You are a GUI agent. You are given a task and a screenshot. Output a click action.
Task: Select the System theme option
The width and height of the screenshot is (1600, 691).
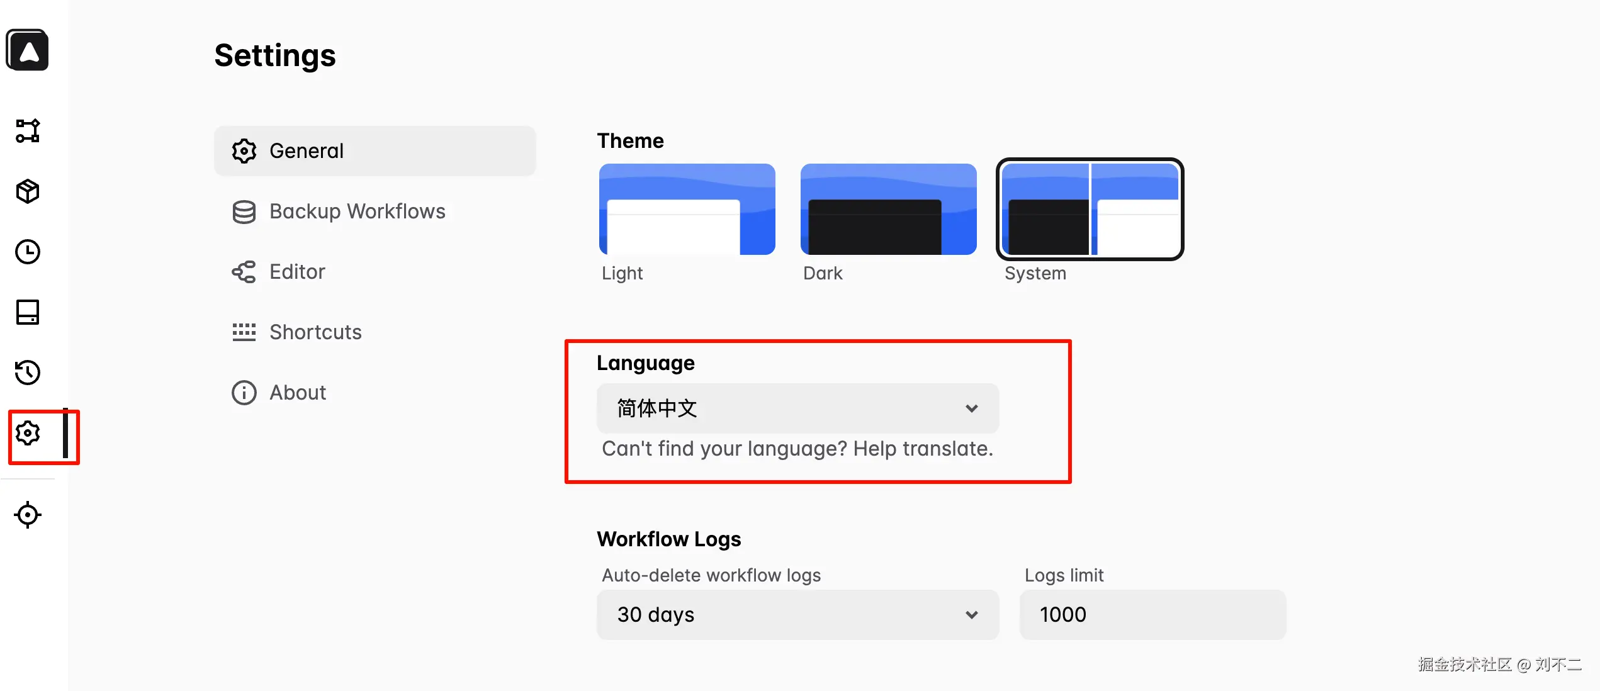click(x=1090, y=210)
